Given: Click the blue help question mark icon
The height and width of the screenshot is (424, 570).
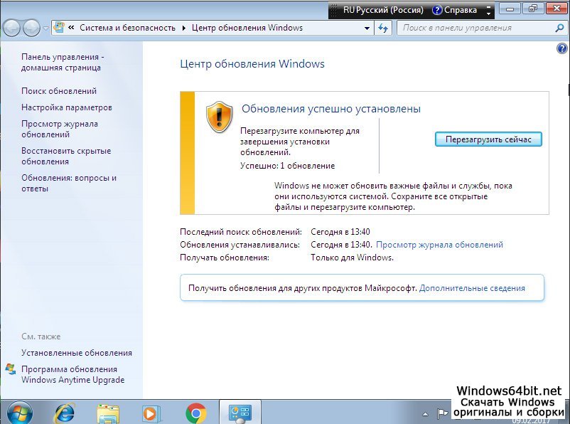Looking at the screenshot, I should point(562,48).
